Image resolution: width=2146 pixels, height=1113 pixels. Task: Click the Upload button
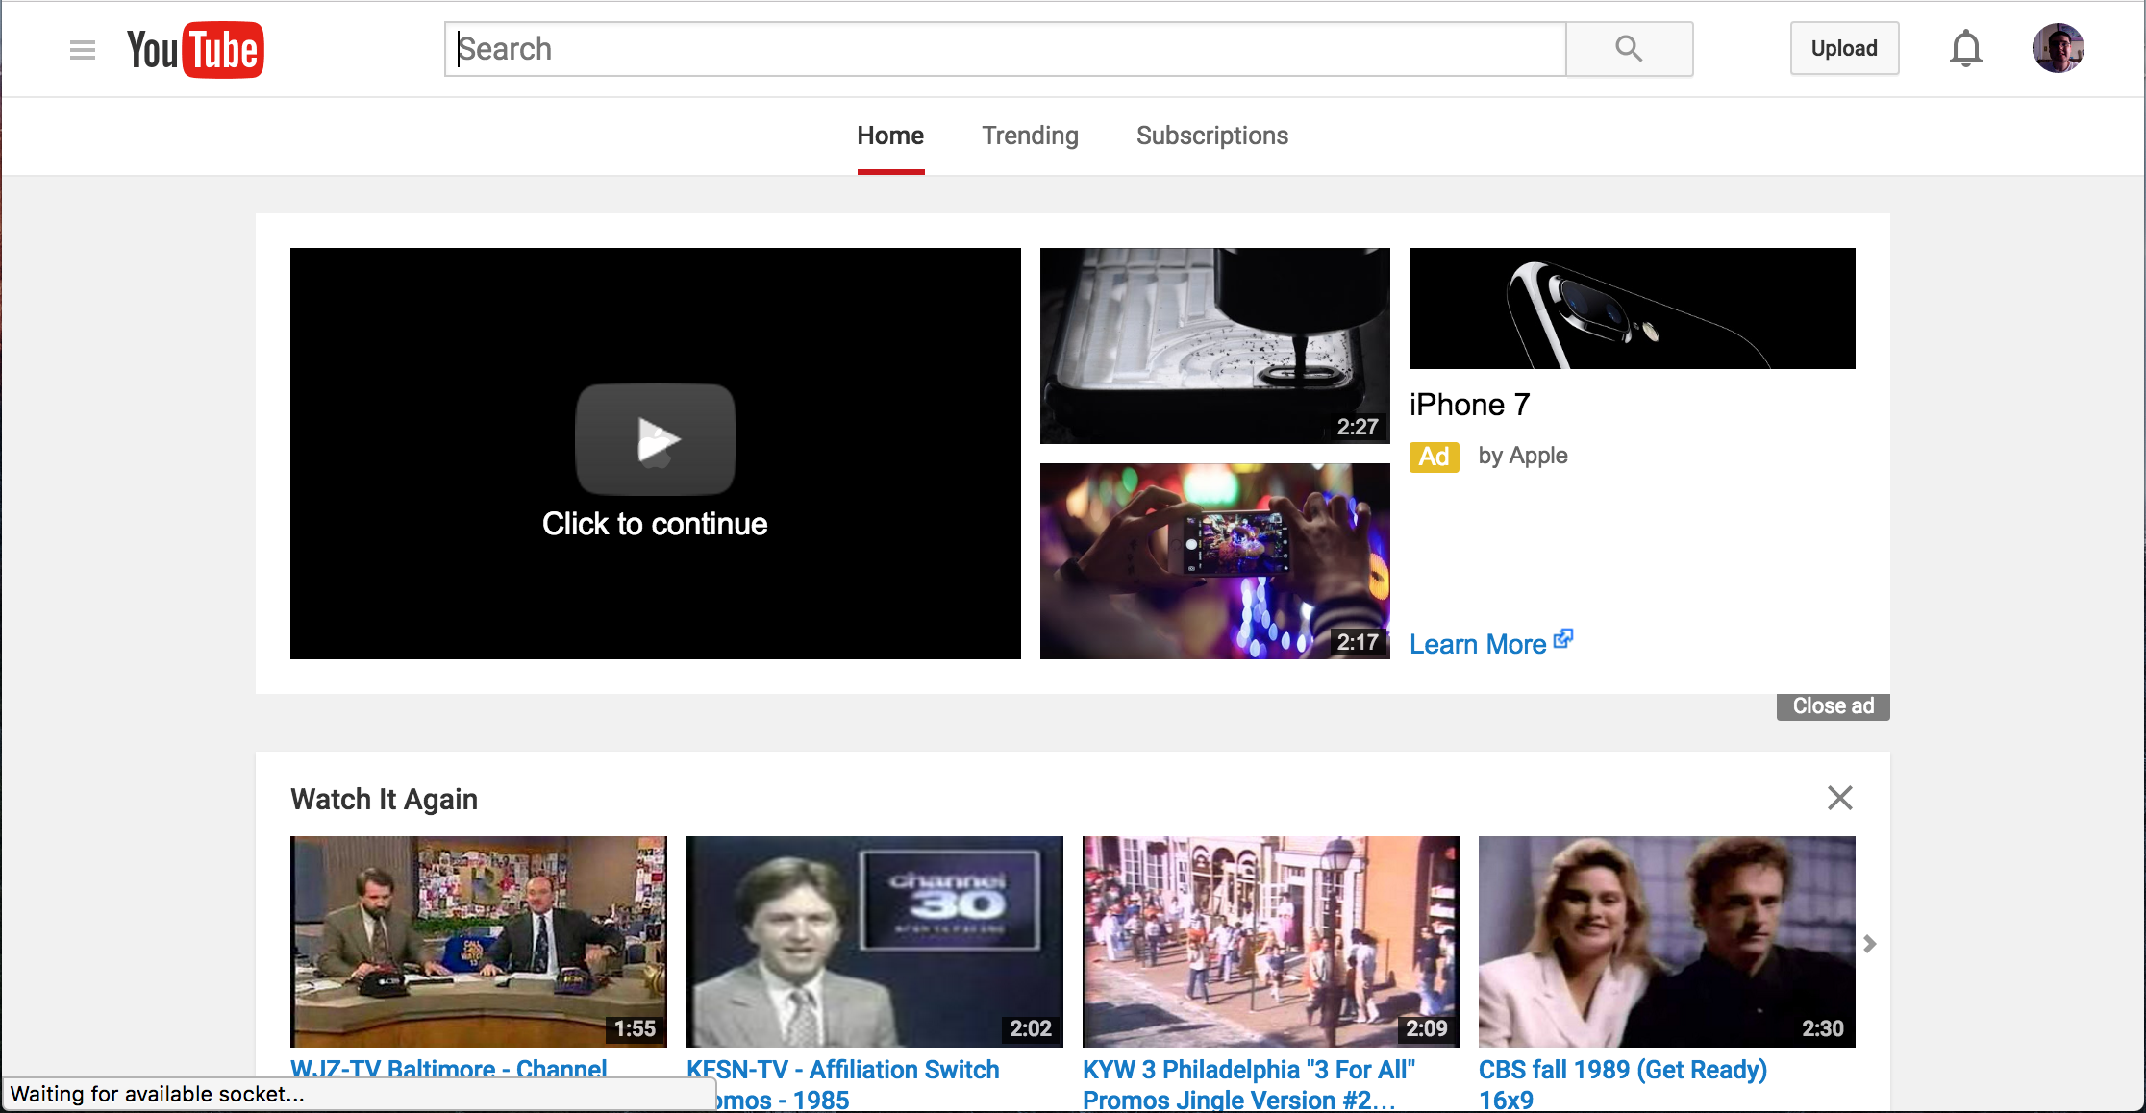click(1844, 49)
